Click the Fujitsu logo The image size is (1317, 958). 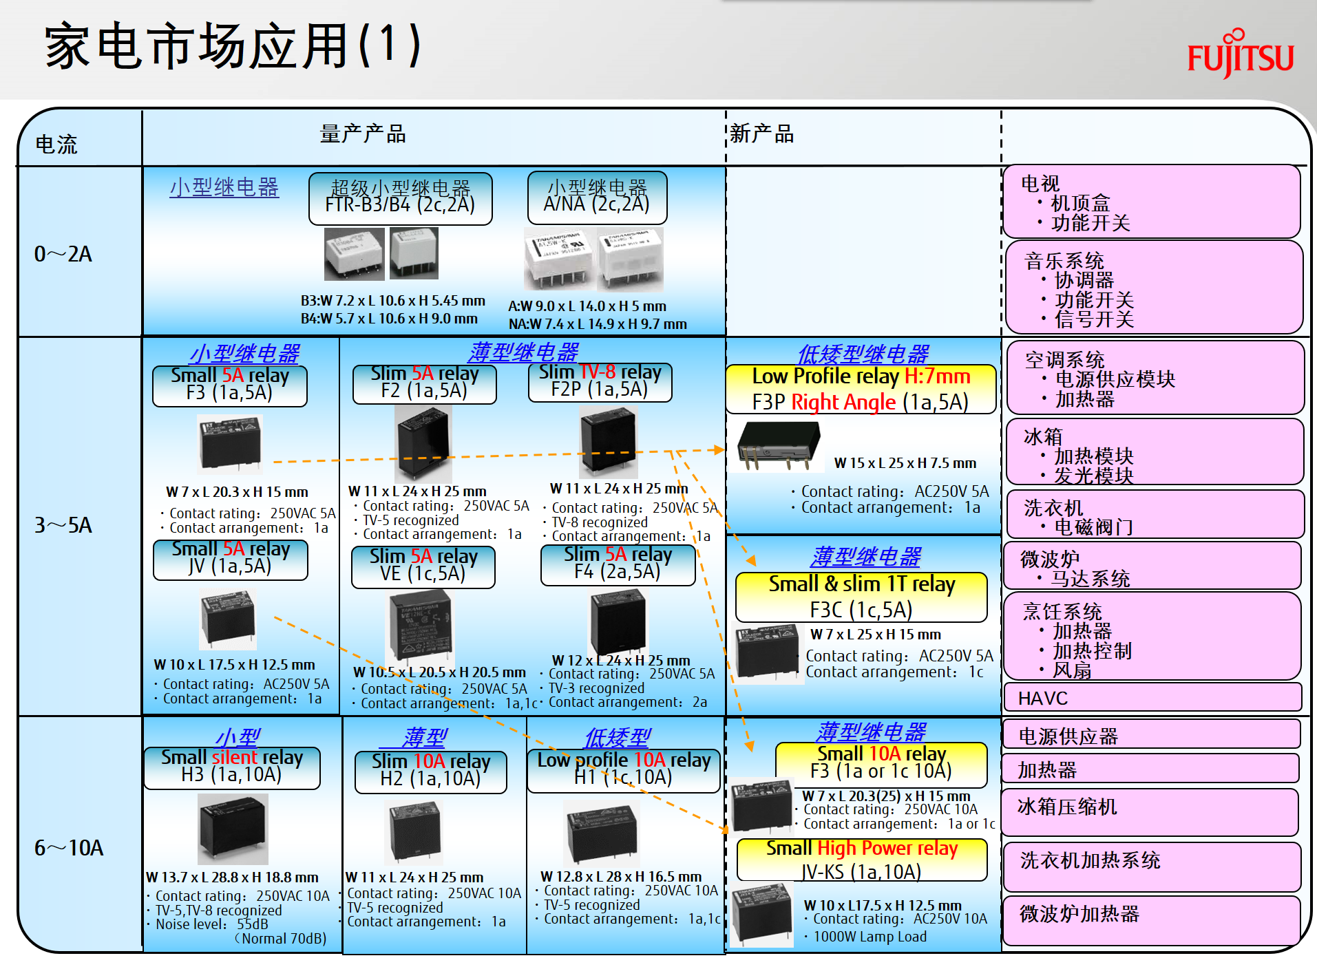coord(1241,54)
